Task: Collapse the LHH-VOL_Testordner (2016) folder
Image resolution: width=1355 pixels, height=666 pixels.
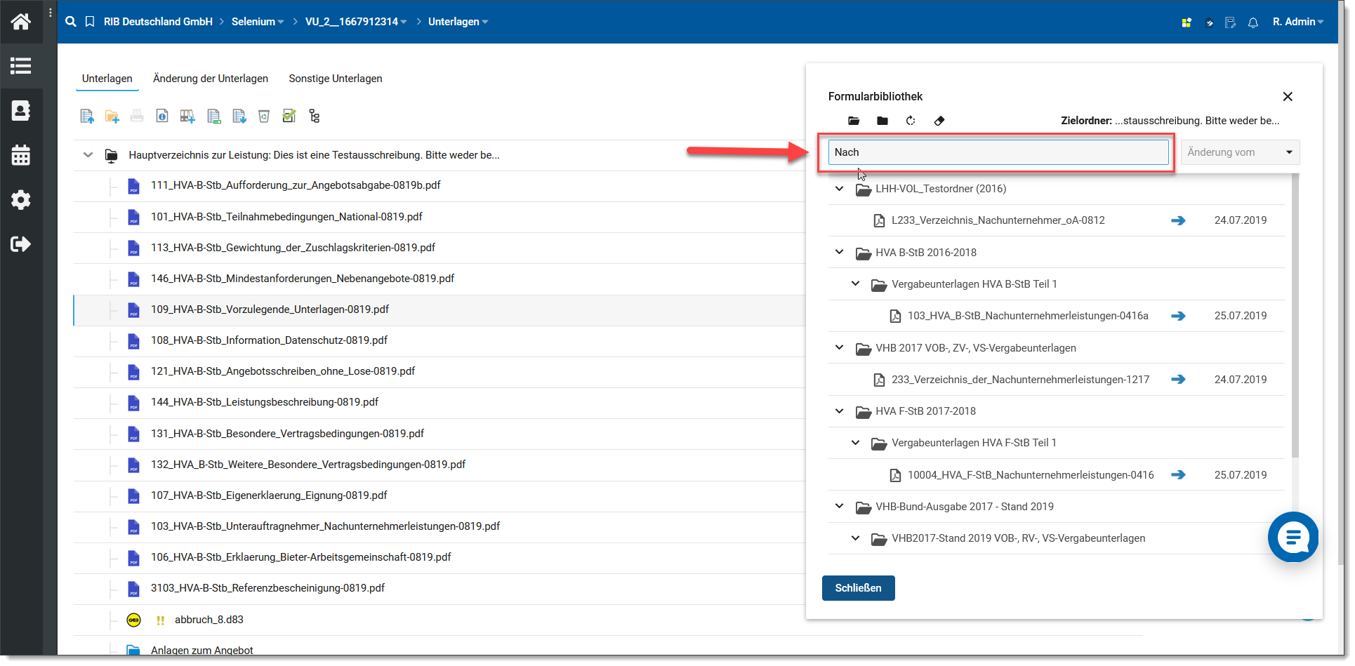Action: click(840, 189)
